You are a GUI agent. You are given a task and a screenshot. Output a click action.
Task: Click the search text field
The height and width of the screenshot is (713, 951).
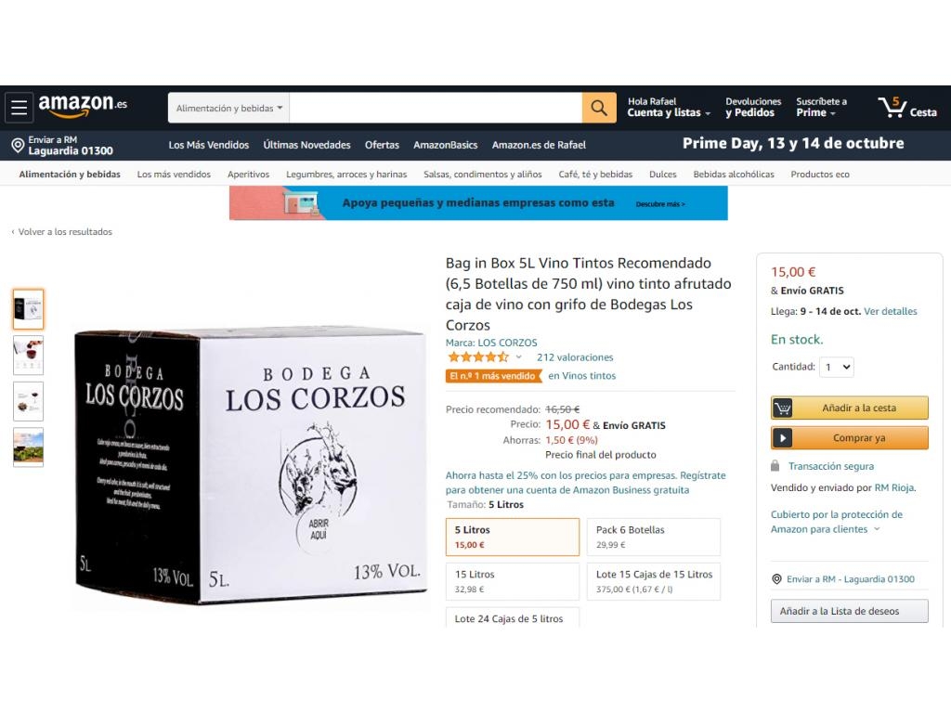coord(436,108)
